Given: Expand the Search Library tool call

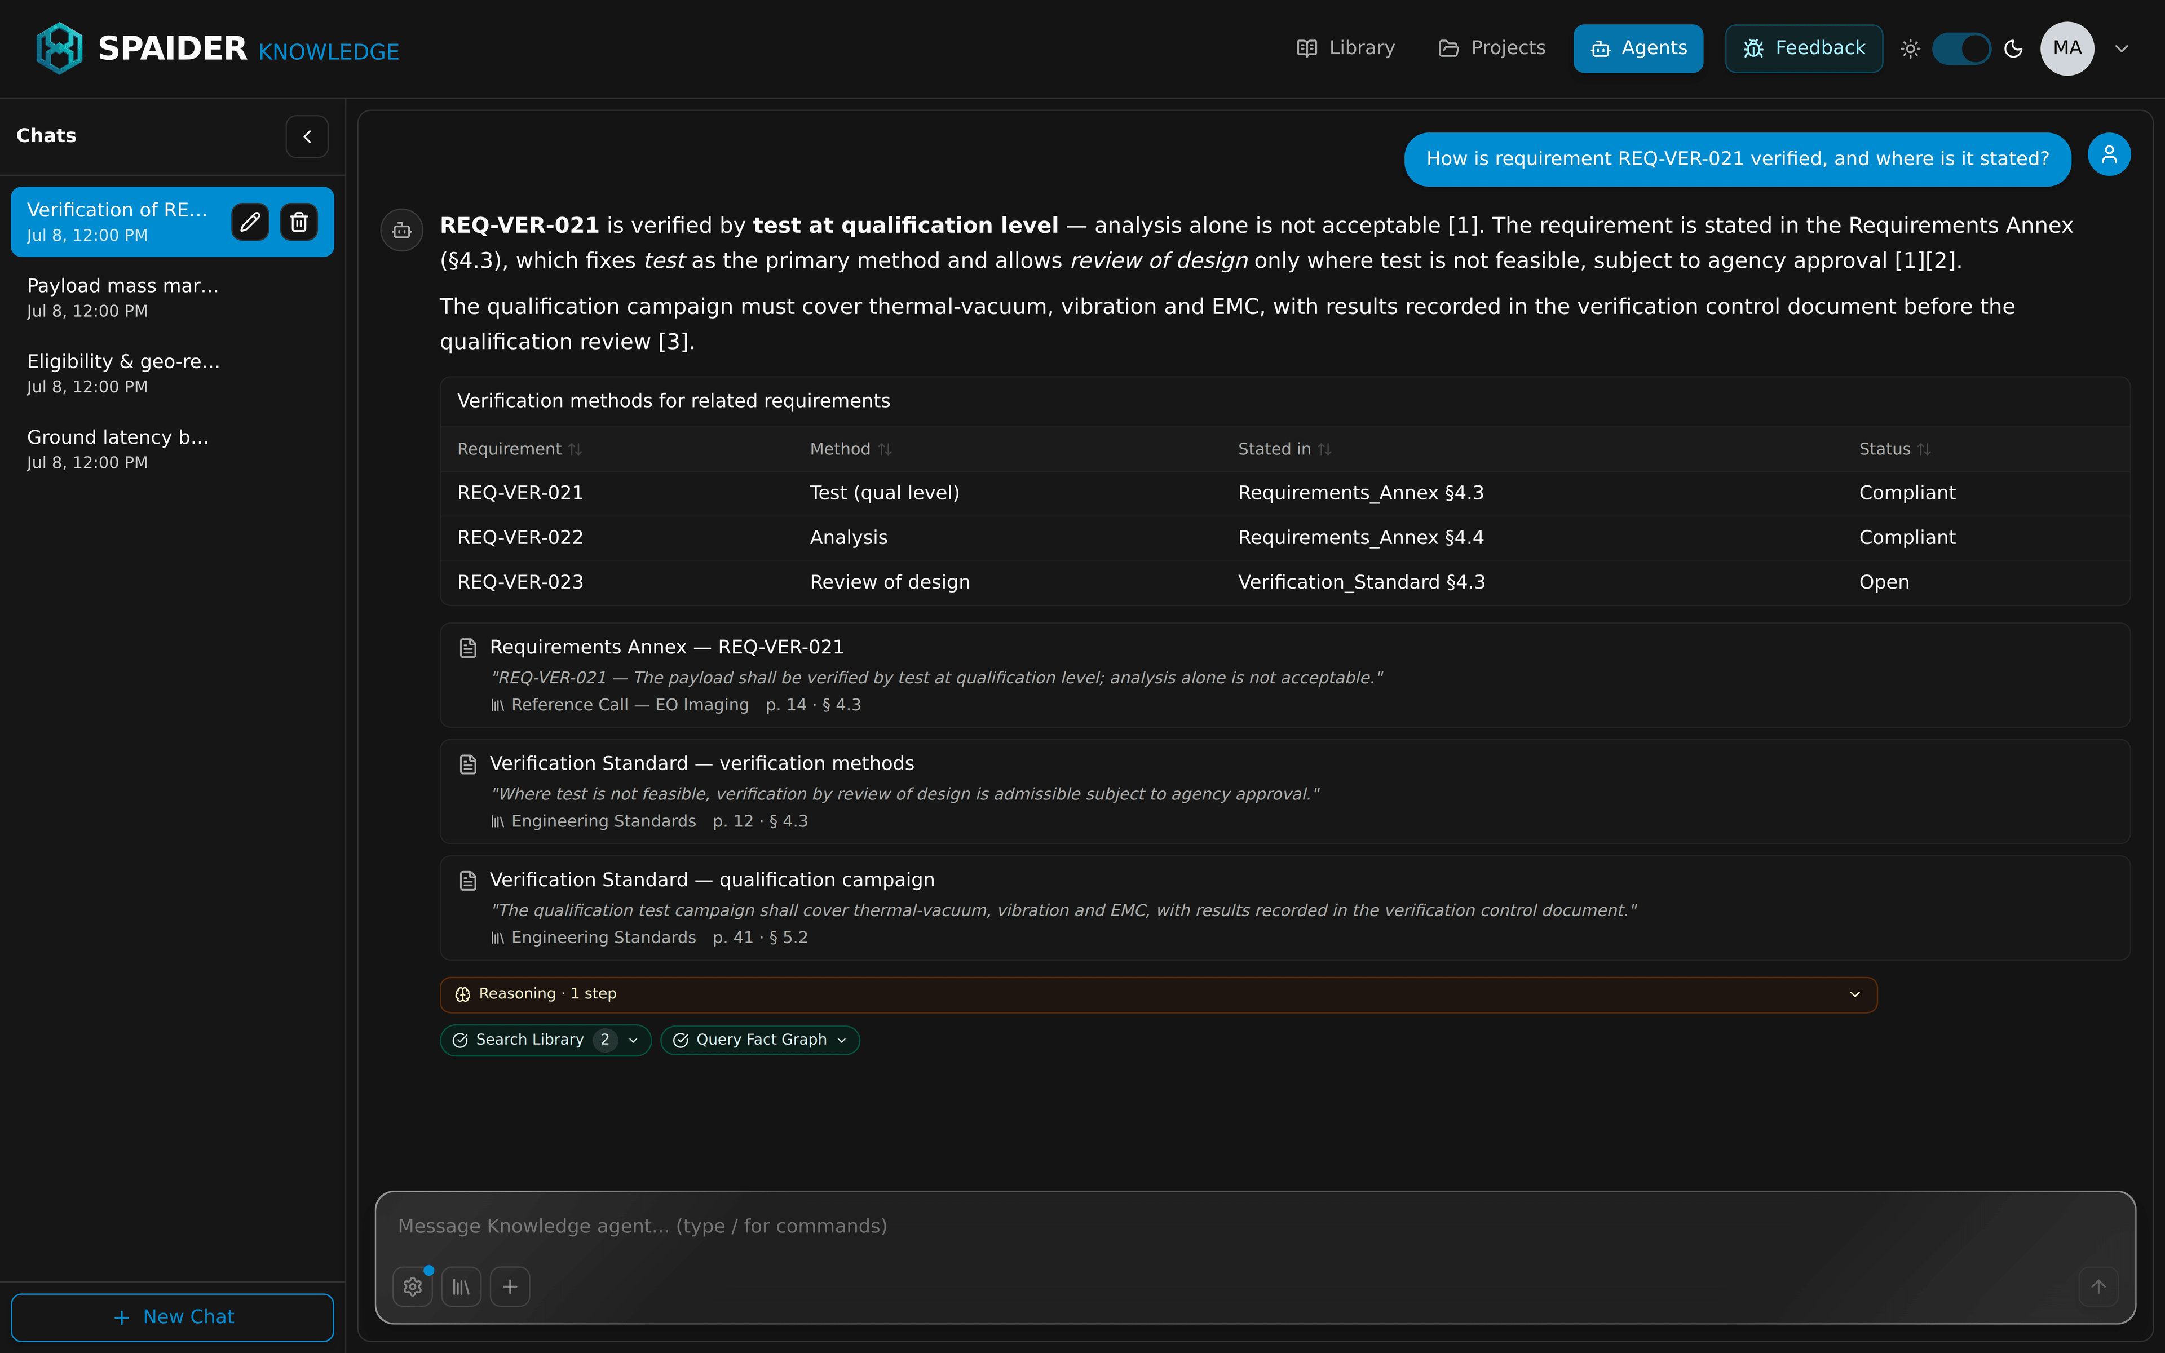Looking at the screenshot, I should 545,1040.
